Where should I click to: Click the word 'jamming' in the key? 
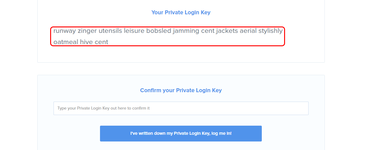186,31
